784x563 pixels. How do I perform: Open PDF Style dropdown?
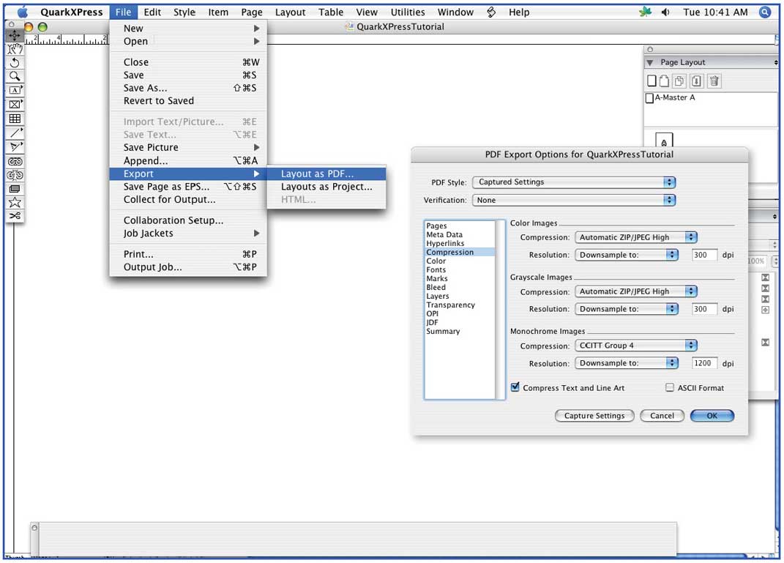pyautogui.click(x=574, y=182)
